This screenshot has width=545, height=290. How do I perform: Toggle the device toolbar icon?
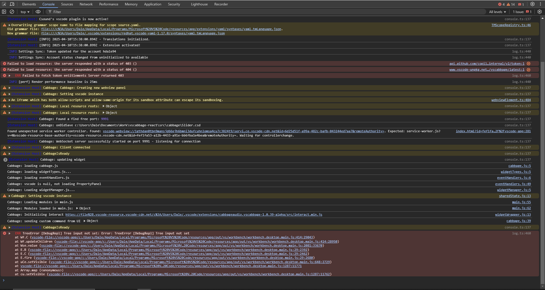12,4
